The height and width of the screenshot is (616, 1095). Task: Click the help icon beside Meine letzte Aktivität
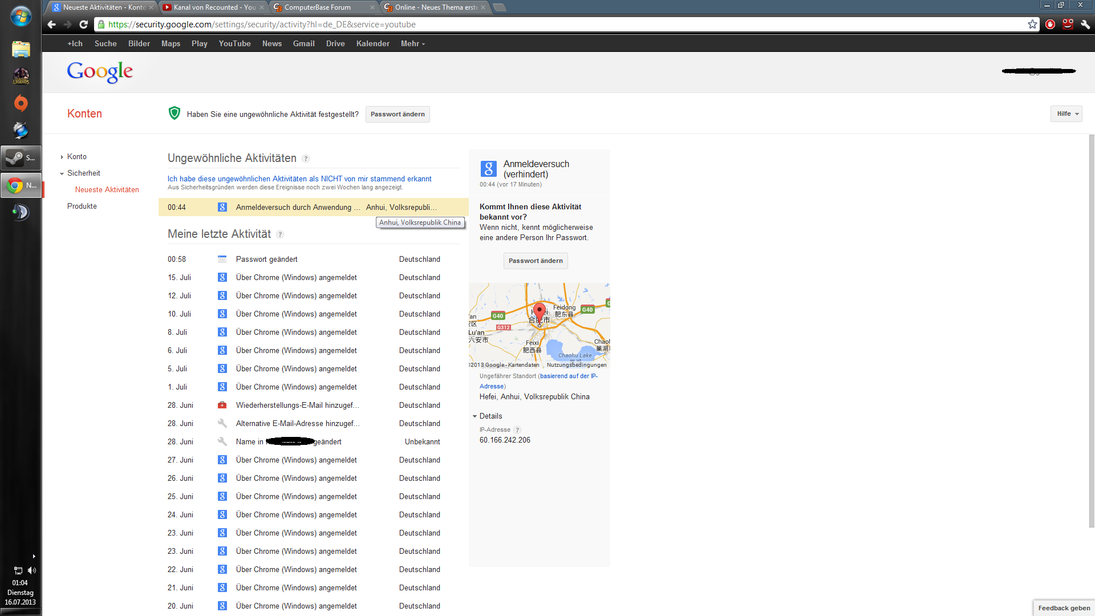[x=280, y=234]
